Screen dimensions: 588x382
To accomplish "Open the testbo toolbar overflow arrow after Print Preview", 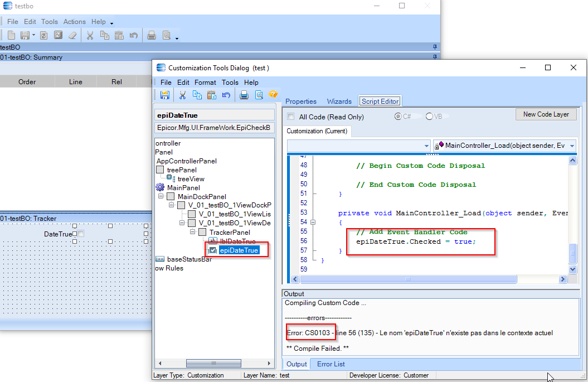I will click(x=177, y=37).
